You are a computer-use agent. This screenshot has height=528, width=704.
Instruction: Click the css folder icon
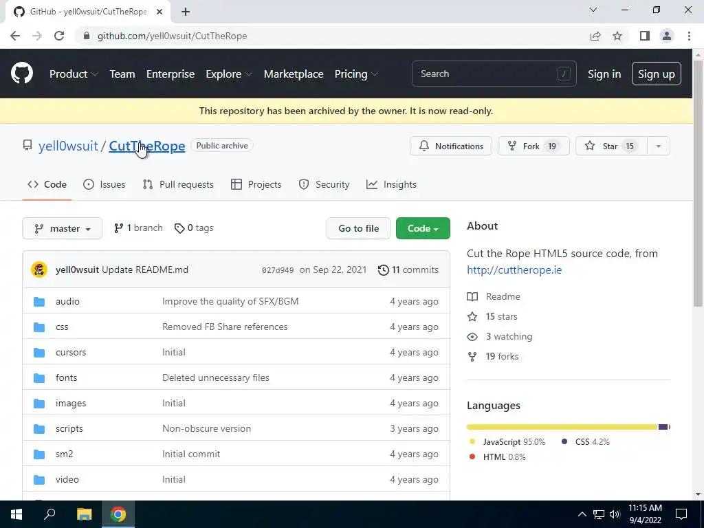click(x=39, y=327)
